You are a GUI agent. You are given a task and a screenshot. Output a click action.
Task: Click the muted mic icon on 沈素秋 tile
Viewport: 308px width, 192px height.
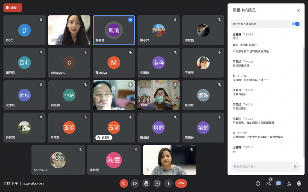click(x=41, y=84)
